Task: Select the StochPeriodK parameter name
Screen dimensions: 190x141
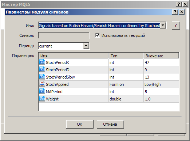Action: tap(58, 62)
